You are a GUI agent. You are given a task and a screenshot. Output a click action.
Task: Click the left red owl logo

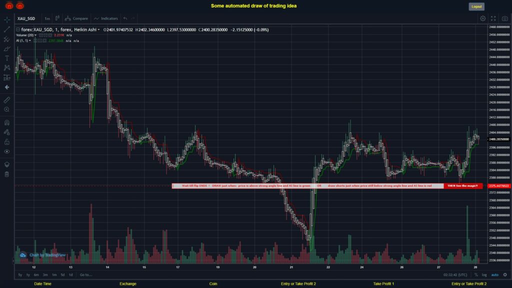9,5
